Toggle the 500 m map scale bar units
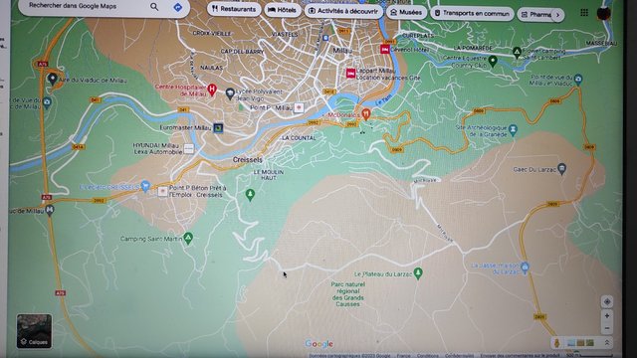The width and height of the screenshot is (637, 358). coord(589,355)
